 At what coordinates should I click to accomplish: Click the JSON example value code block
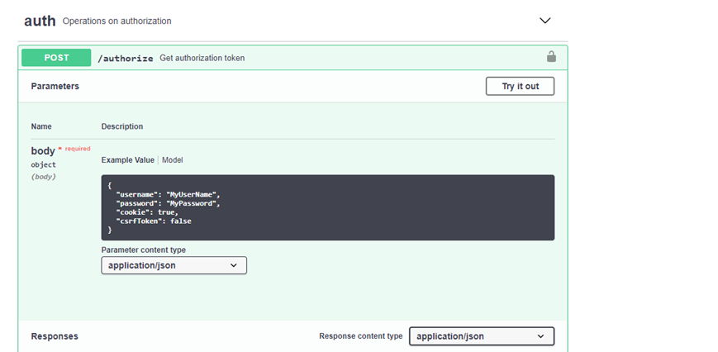click(x=327, y=207)
